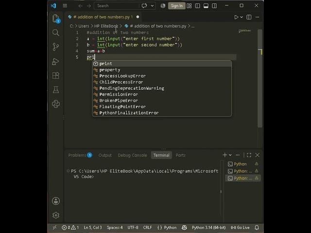Viewport: 311px width, 233px height.
Task: Choose BrokenPipeError from suggestions
Action: (x=162, y=100)
